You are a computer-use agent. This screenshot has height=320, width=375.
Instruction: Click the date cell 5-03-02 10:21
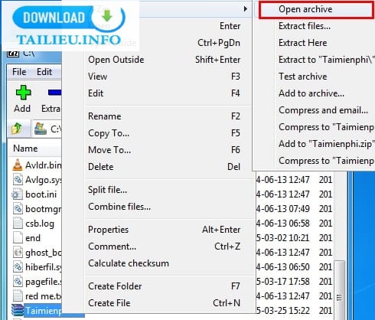point(282,238)
